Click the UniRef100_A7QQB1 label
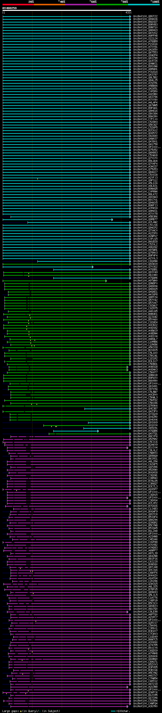This screenshot has height=713, width=162. pyautogui.click(x=145, y=270)
